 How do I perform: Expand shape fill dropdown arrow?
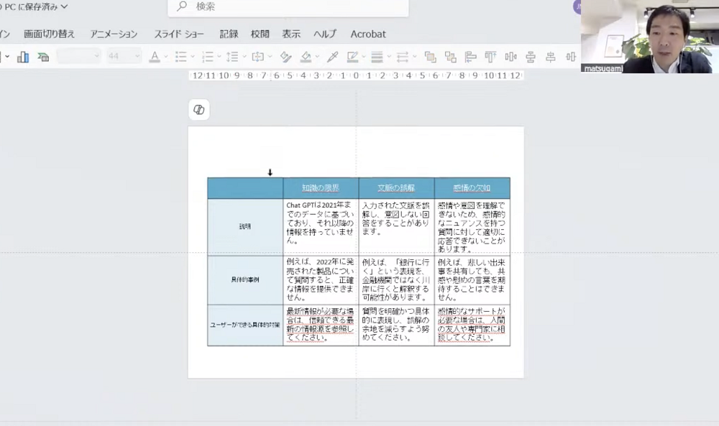click(x=317, y=57)
